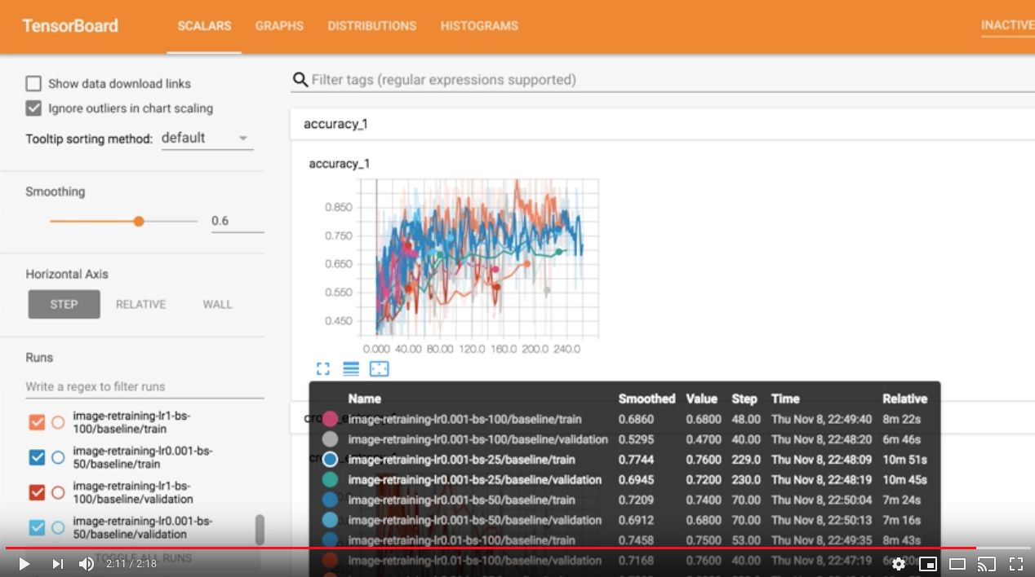This screenshot has height=577, width=1035.
Task: Switch to theater mode
Action: 957,563
